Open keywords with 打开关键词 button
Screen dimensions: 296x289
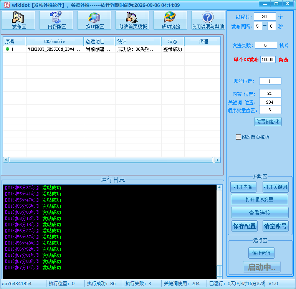275,187
